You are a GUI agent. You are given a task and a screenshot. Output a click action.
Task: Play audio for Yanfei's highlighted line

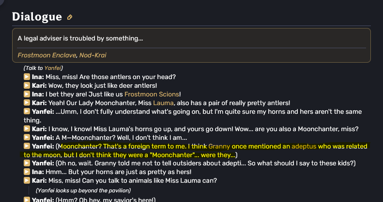27,146
